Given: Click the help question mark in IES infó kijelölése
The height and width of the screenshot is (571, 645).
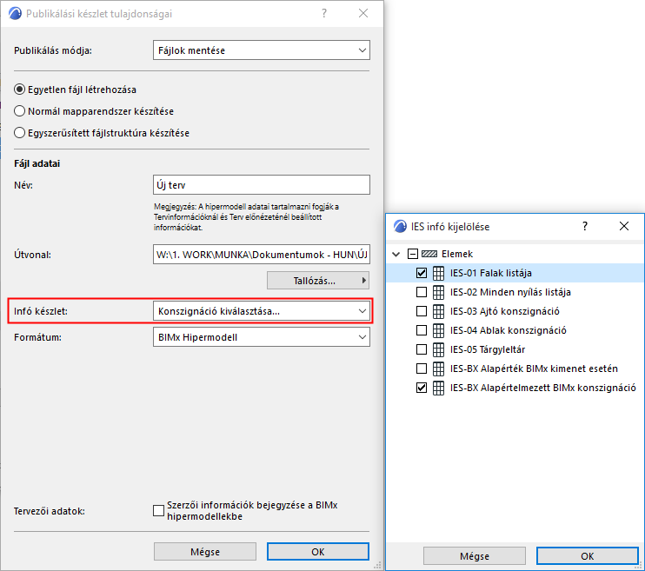Looking at the screenshot, I should pyautogui.click(x=585, y=226).
